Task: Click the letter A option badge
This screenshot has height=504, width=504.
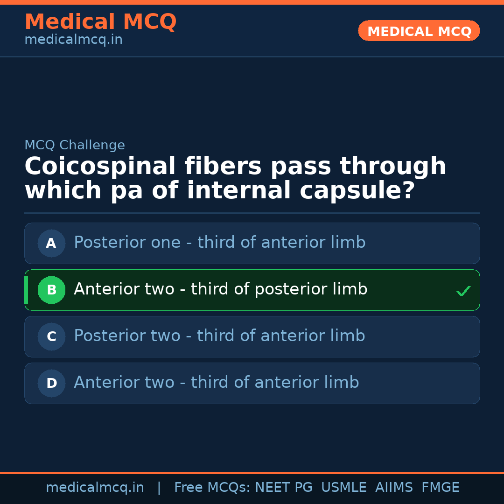Action: click(x=51, y=243)
